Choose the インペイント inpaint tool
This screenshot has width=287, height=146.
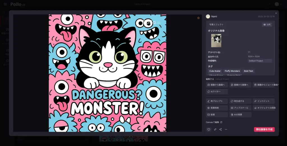(263, 101)
